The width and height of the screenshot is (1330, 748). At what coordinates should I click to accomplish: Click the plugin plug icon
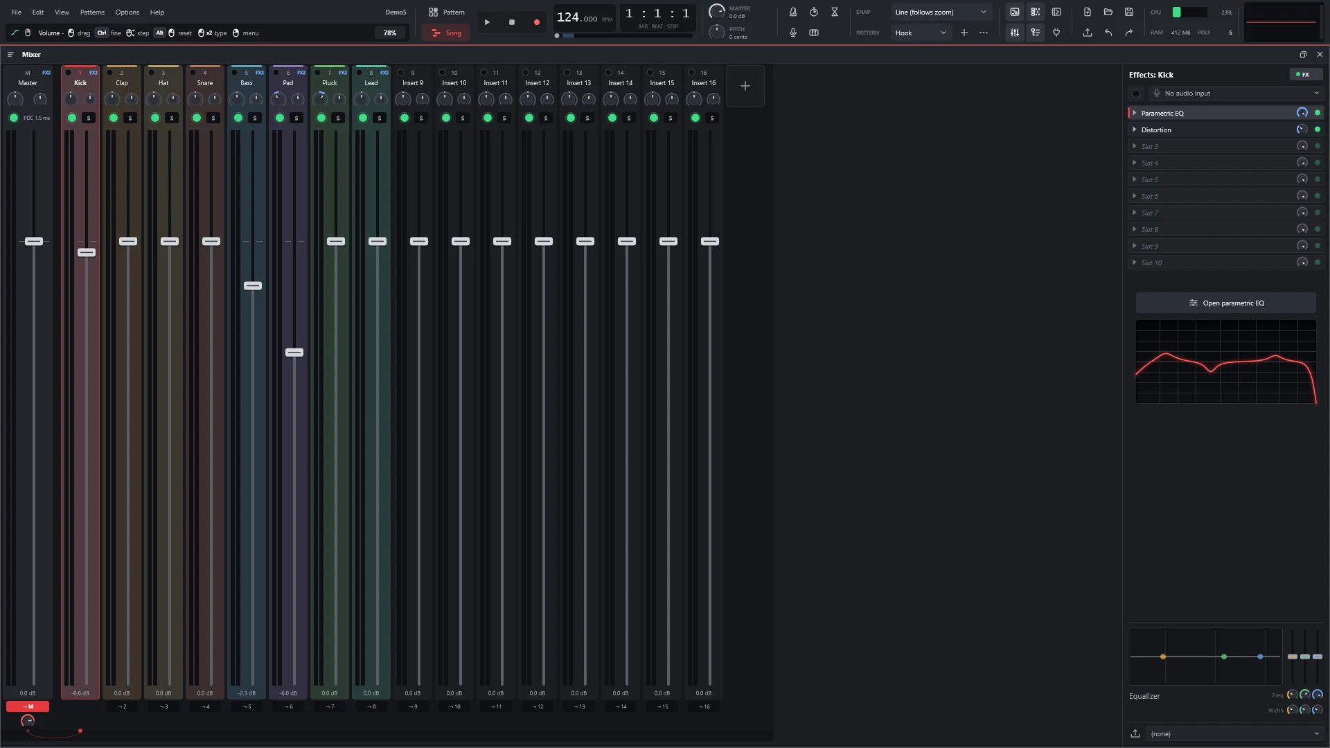[x=1056, y=33]
